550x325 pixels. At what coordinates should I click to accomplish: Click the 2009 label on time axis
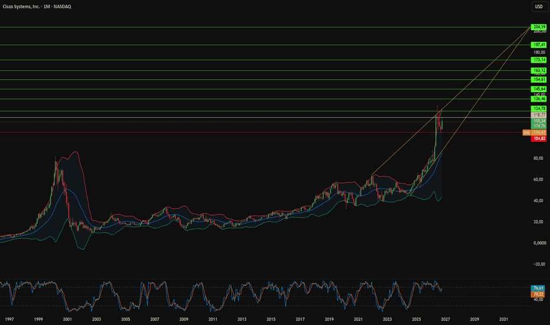point(184,319)
